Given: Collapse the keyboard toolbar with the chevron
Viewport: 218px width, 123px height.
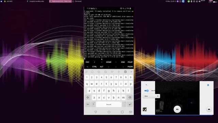Looking at the screenshot, I should coord(131,72).
